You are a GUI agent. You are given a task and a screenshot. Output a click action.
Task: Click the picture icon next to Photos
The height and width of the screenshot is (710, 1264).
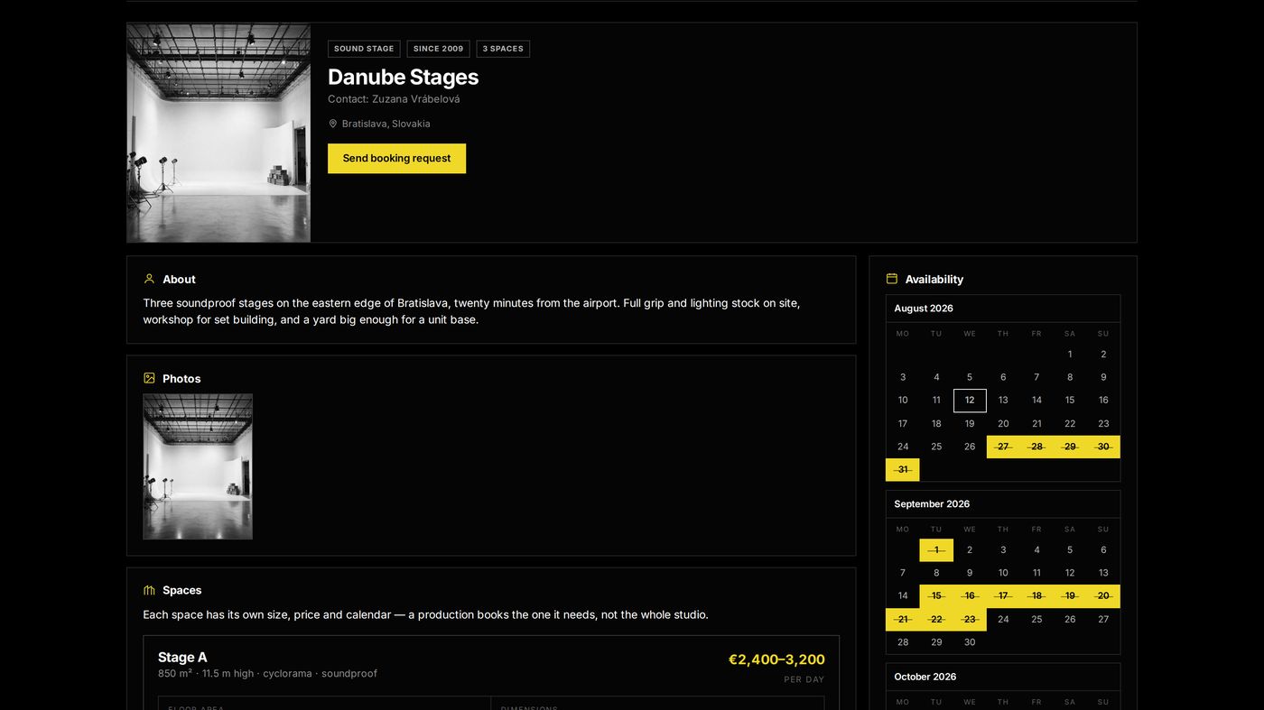pyautogui.click(x=149, y=378)
